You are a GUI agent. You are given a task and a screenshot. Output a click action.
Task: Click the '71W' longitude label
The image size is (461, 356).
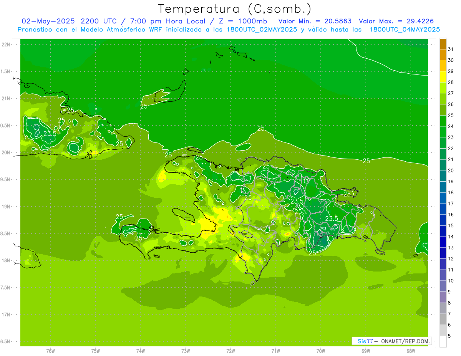tap(275, 351)
